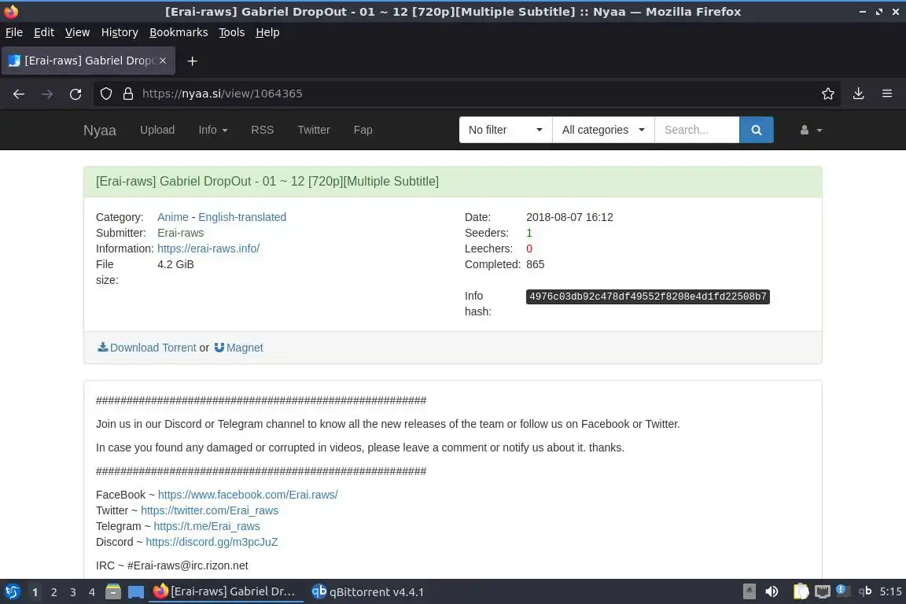Open the Edit menu
Image resolution: width=906 pixels, height=604 pixels.
[44, 32]
